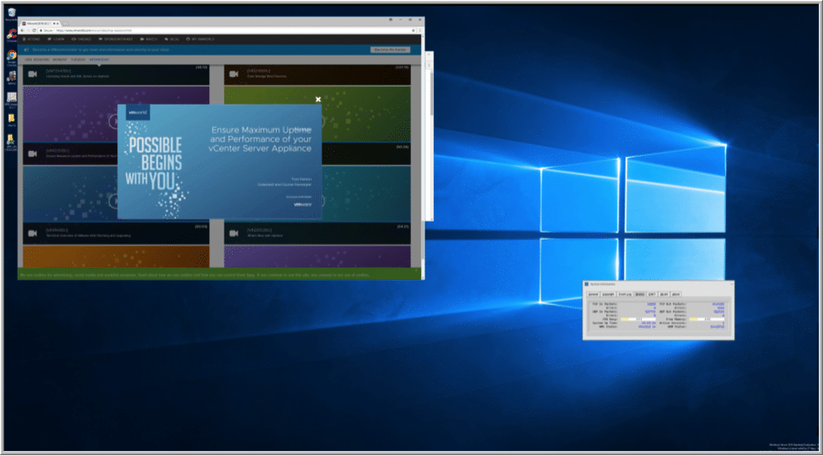The height and width of the screenshot is (456, 823).
Task: Click the VMworld logo in the popup
Action: coord(138,112)
